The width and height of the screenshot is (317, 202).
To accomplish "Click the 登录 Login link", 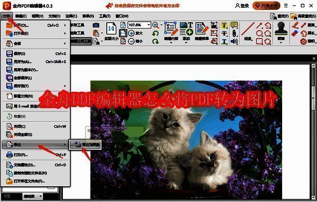I will coord(242,6).
